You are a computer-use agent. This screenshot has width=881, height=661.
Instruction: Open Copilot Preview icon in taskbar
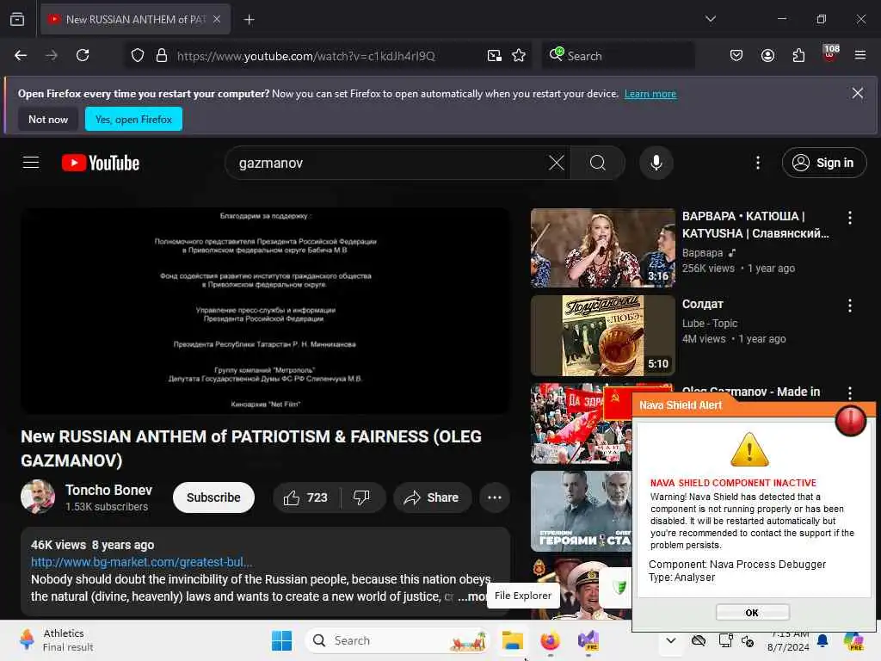pos(853,640)
